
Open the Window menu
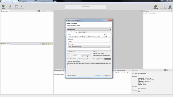point(25,3)
